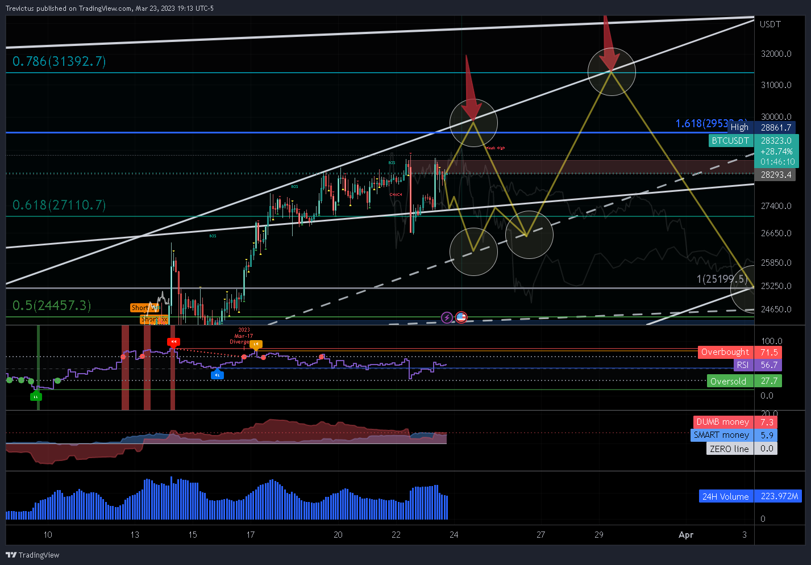Click the Overbought indicator label

pyautogui.click(x=725, y=352)
